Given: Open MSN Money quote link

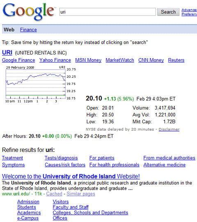Looking at the screenshot, I should click(x=88, y=60).
